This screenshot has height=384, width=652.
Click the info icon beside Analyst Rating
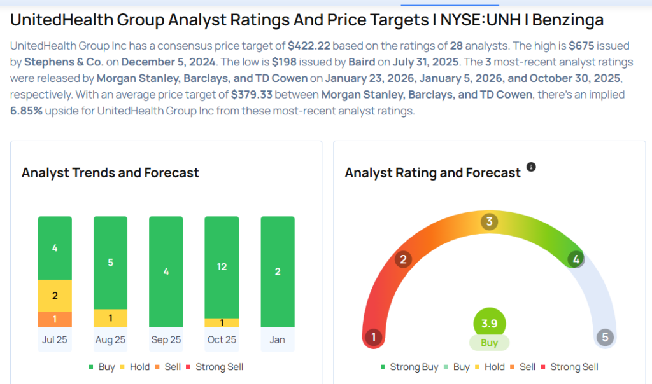coord(531,167)
